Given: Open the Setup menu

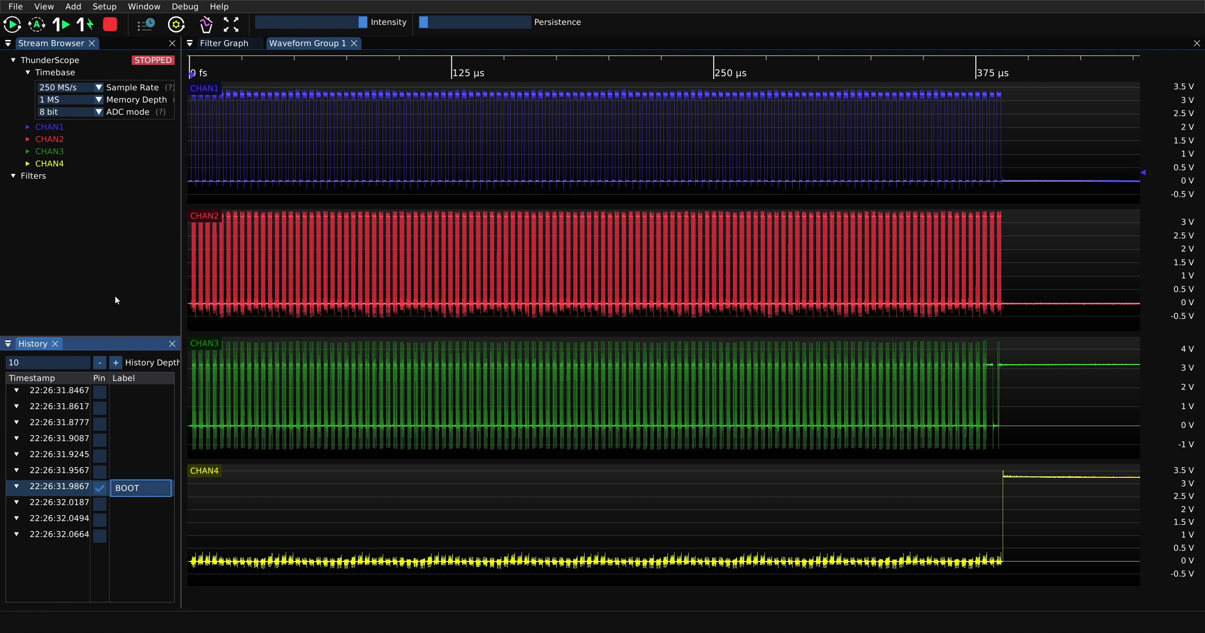Looking at the screenshot, I should [104, 7].
